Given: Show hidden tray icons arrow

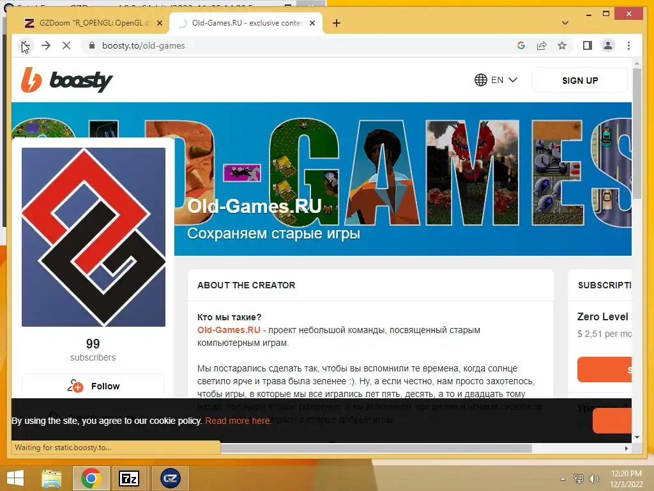Looking at the screenshot, I should tap(563, 479).
